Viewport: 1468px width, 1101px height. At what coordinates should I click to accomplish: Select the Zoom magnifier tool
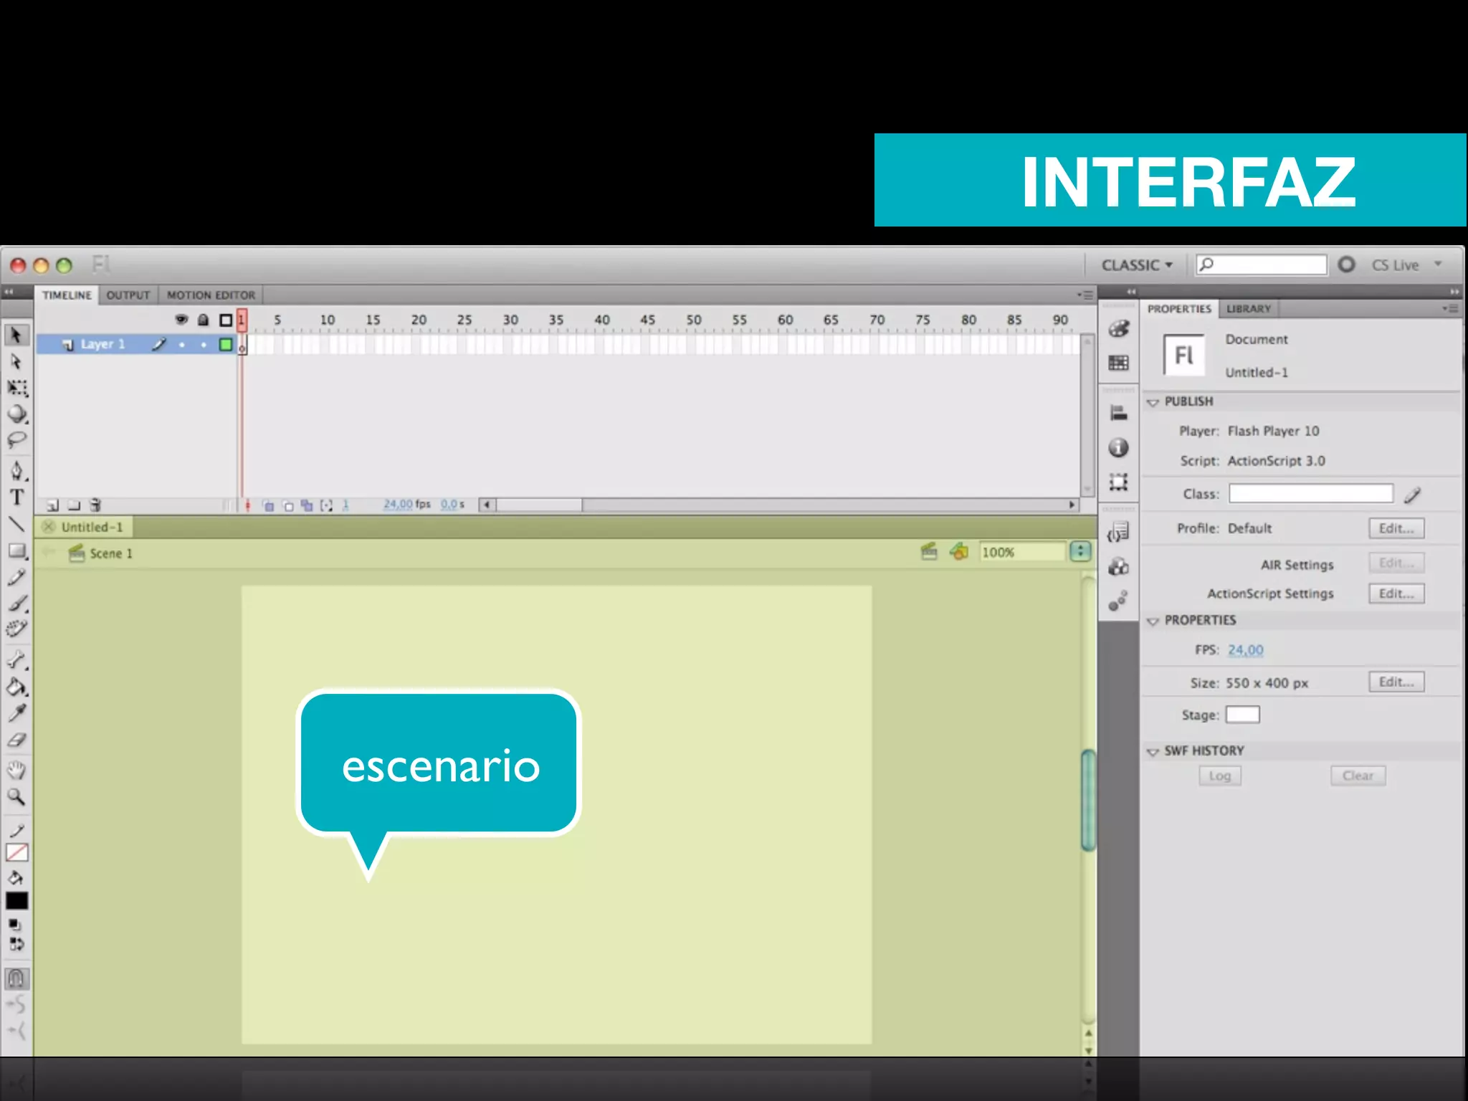click(16, 796)
